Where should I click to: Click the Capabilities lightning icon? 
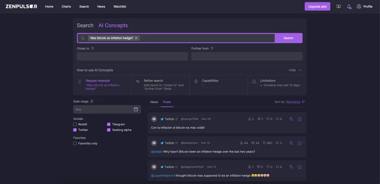(x=196, y=81)
